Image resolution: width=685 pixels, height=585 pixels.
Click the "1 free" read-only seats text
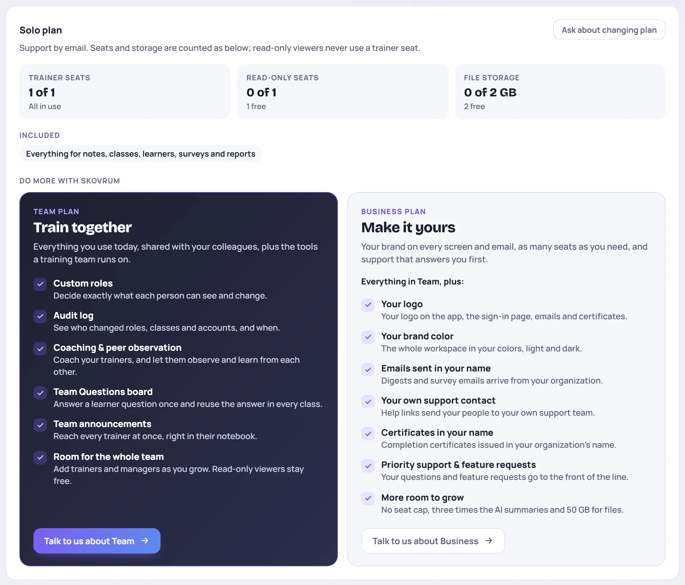256,106
